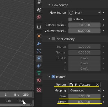Click the Texture Offset 0.60000 field
Screen dimensions: 108x107
[84, 102]
